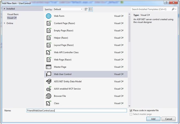Click the AJAX-enabled WCF Service icon
This screenshot has width=180, height=124.
point(49,89)
